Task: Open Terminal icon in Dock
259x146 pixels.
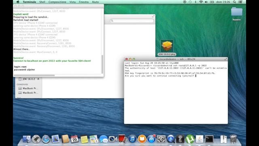Action: [x=209, y=139]
